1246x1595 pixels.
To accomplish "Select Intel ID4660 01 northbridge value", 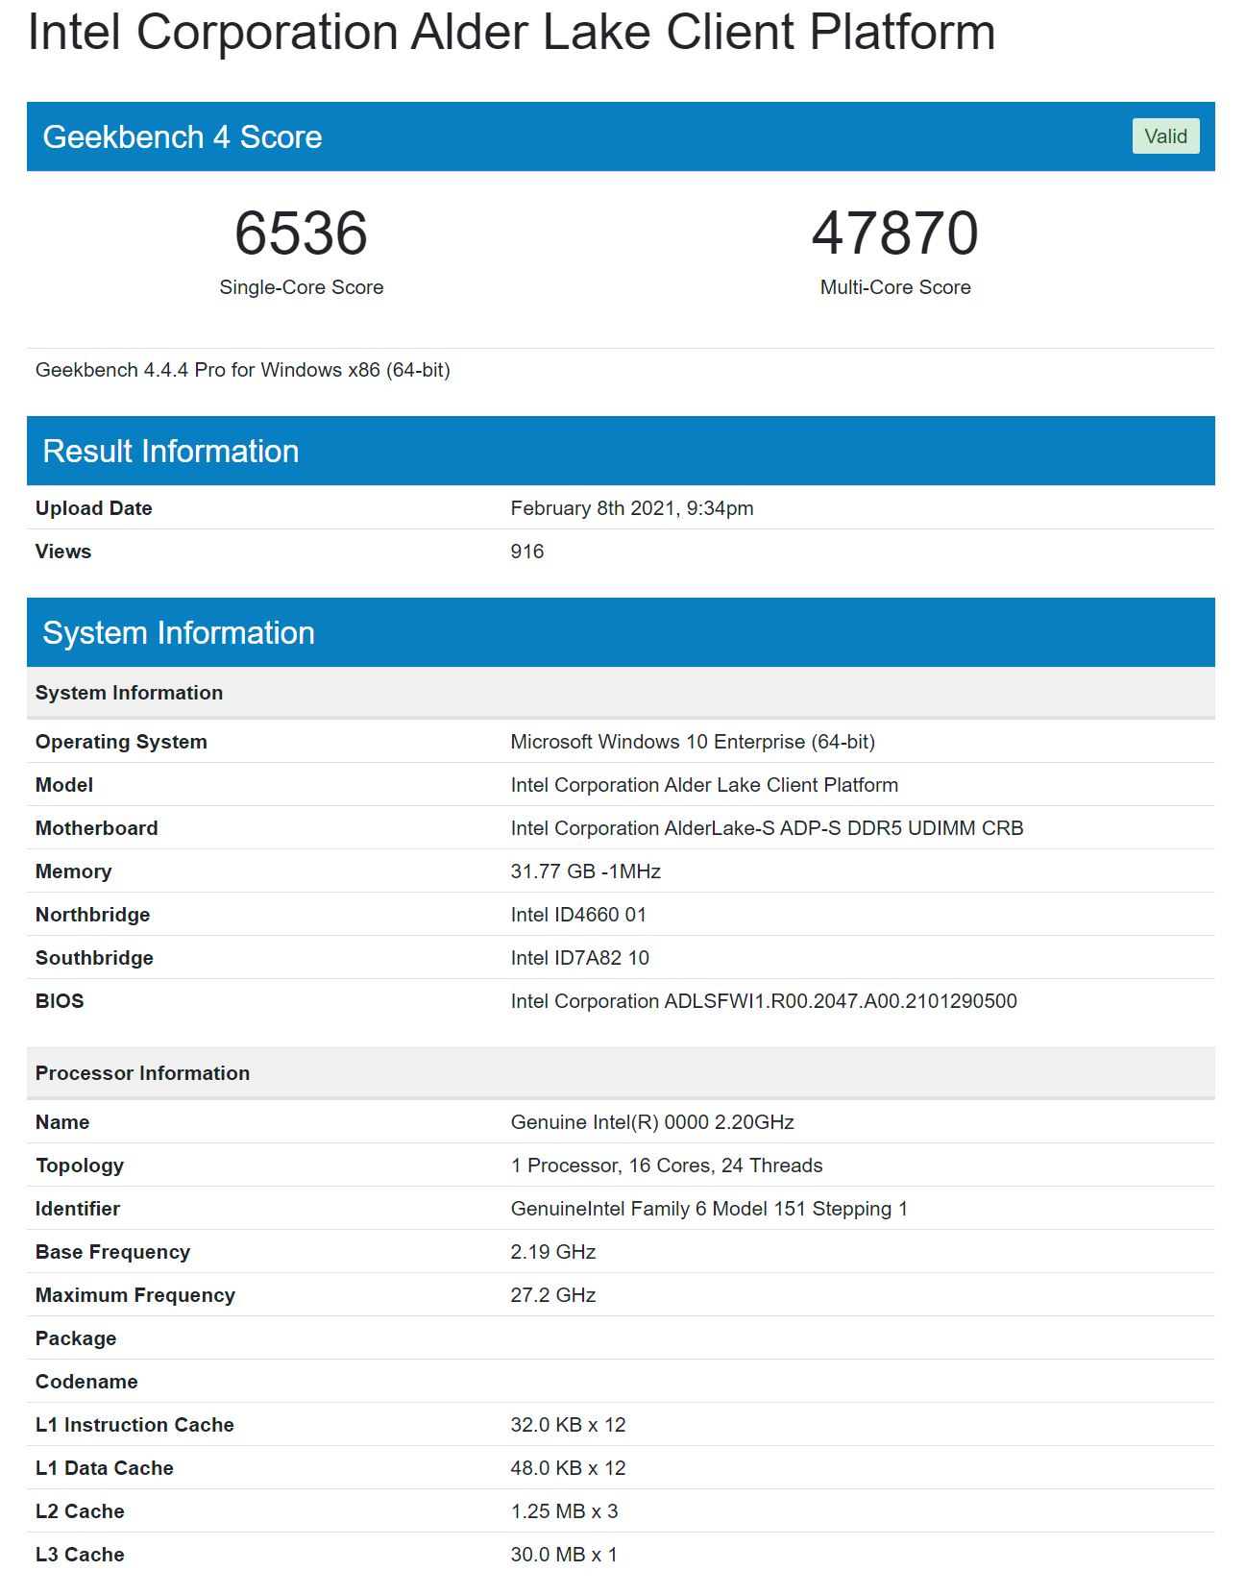I will 578,915.
